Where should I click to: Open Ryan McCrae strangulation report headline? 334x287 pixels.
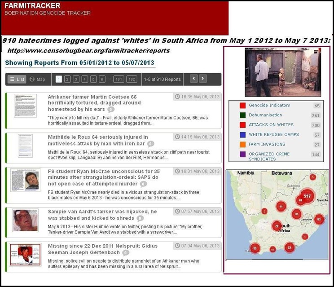point(103,177)
